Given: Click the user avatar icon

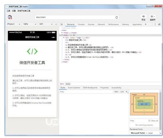Looking at the screenshot, I should tap(10, 17).
